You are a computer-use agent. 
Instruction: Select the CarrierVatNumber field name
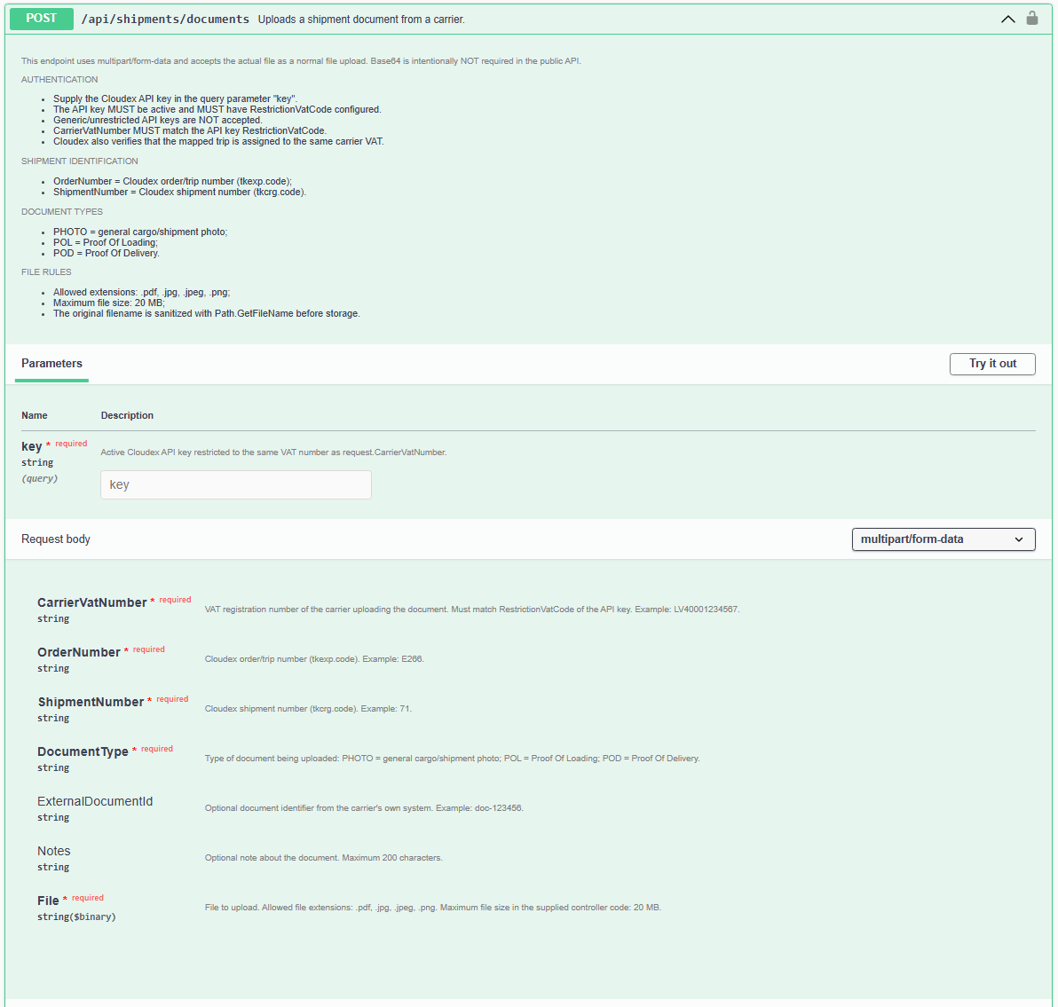tap(91, 602)
